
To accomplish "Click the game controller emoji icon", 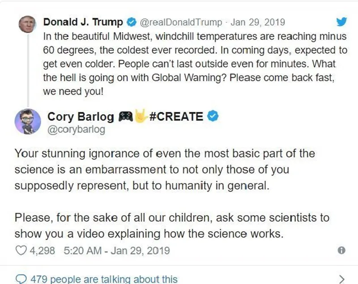I will (x=125, y=117).
